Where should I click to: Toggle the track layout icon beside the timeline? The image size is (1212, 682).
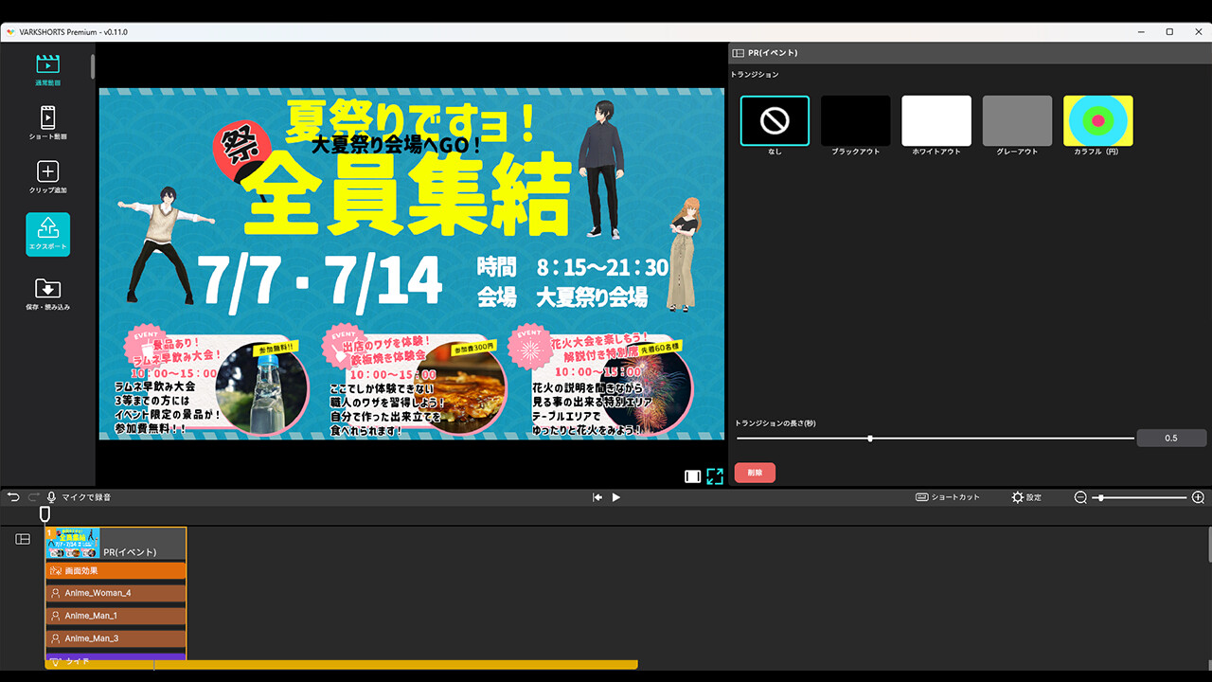tap(21, 538)
